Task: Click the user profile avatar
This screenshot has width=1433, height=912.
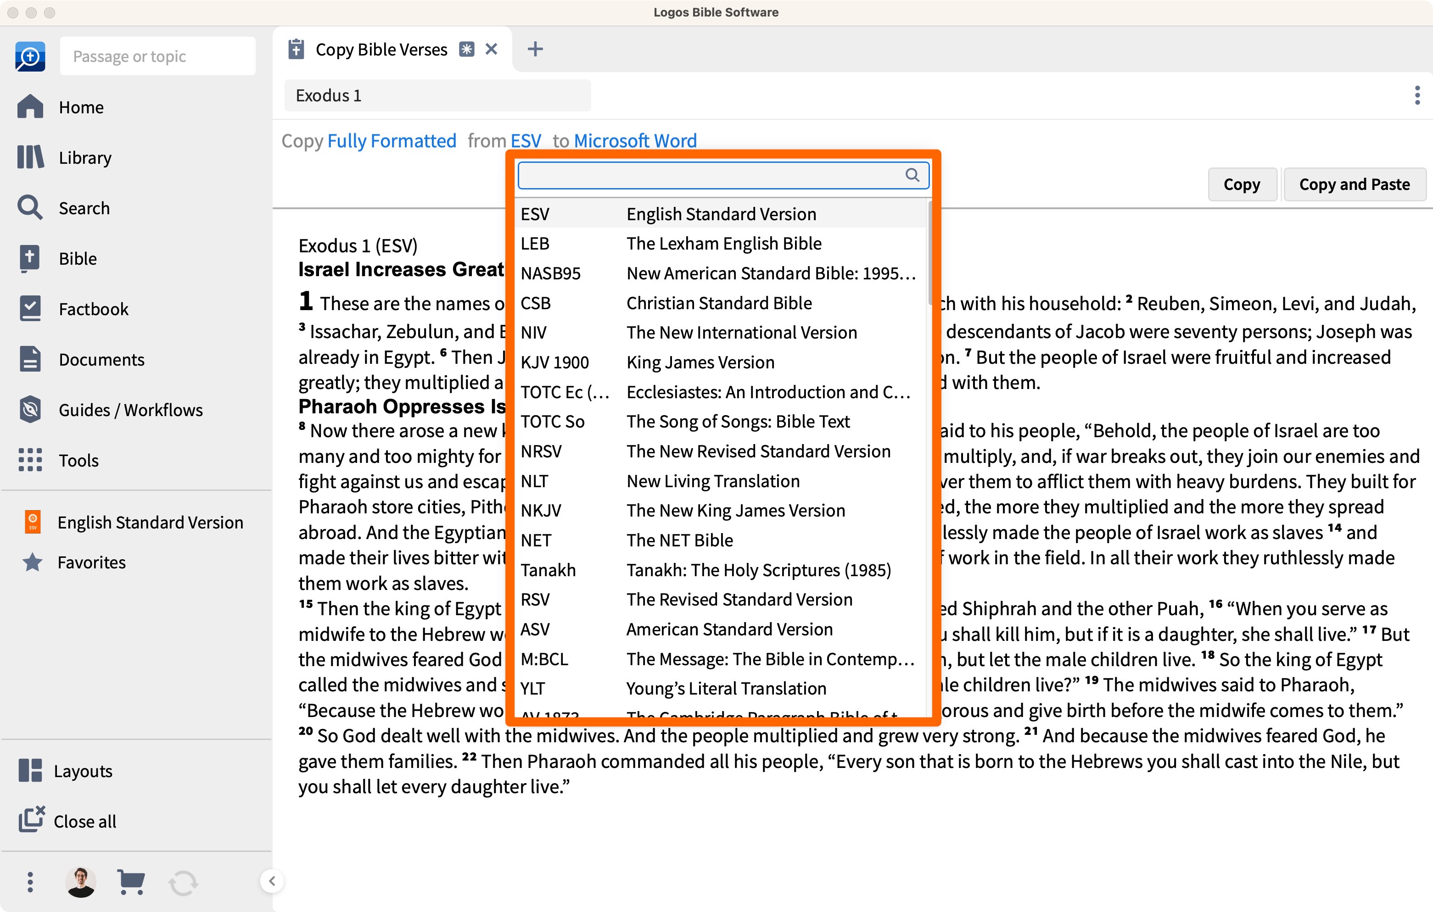Action: point(81,882)
